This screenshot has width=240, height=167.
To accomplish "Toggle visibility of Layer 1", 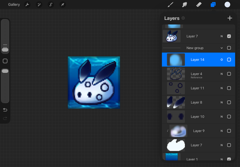I will pos(229,159).
